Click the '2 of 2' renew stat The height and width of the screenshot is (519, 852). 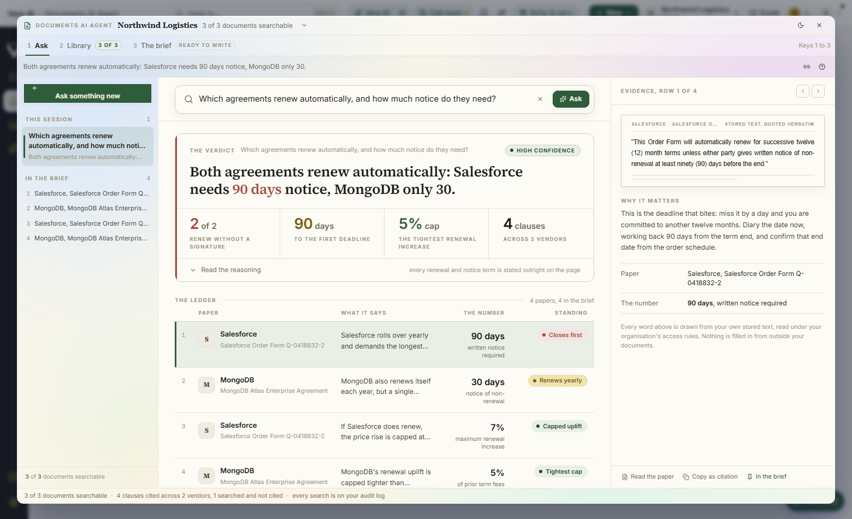(x=228, y=234)
